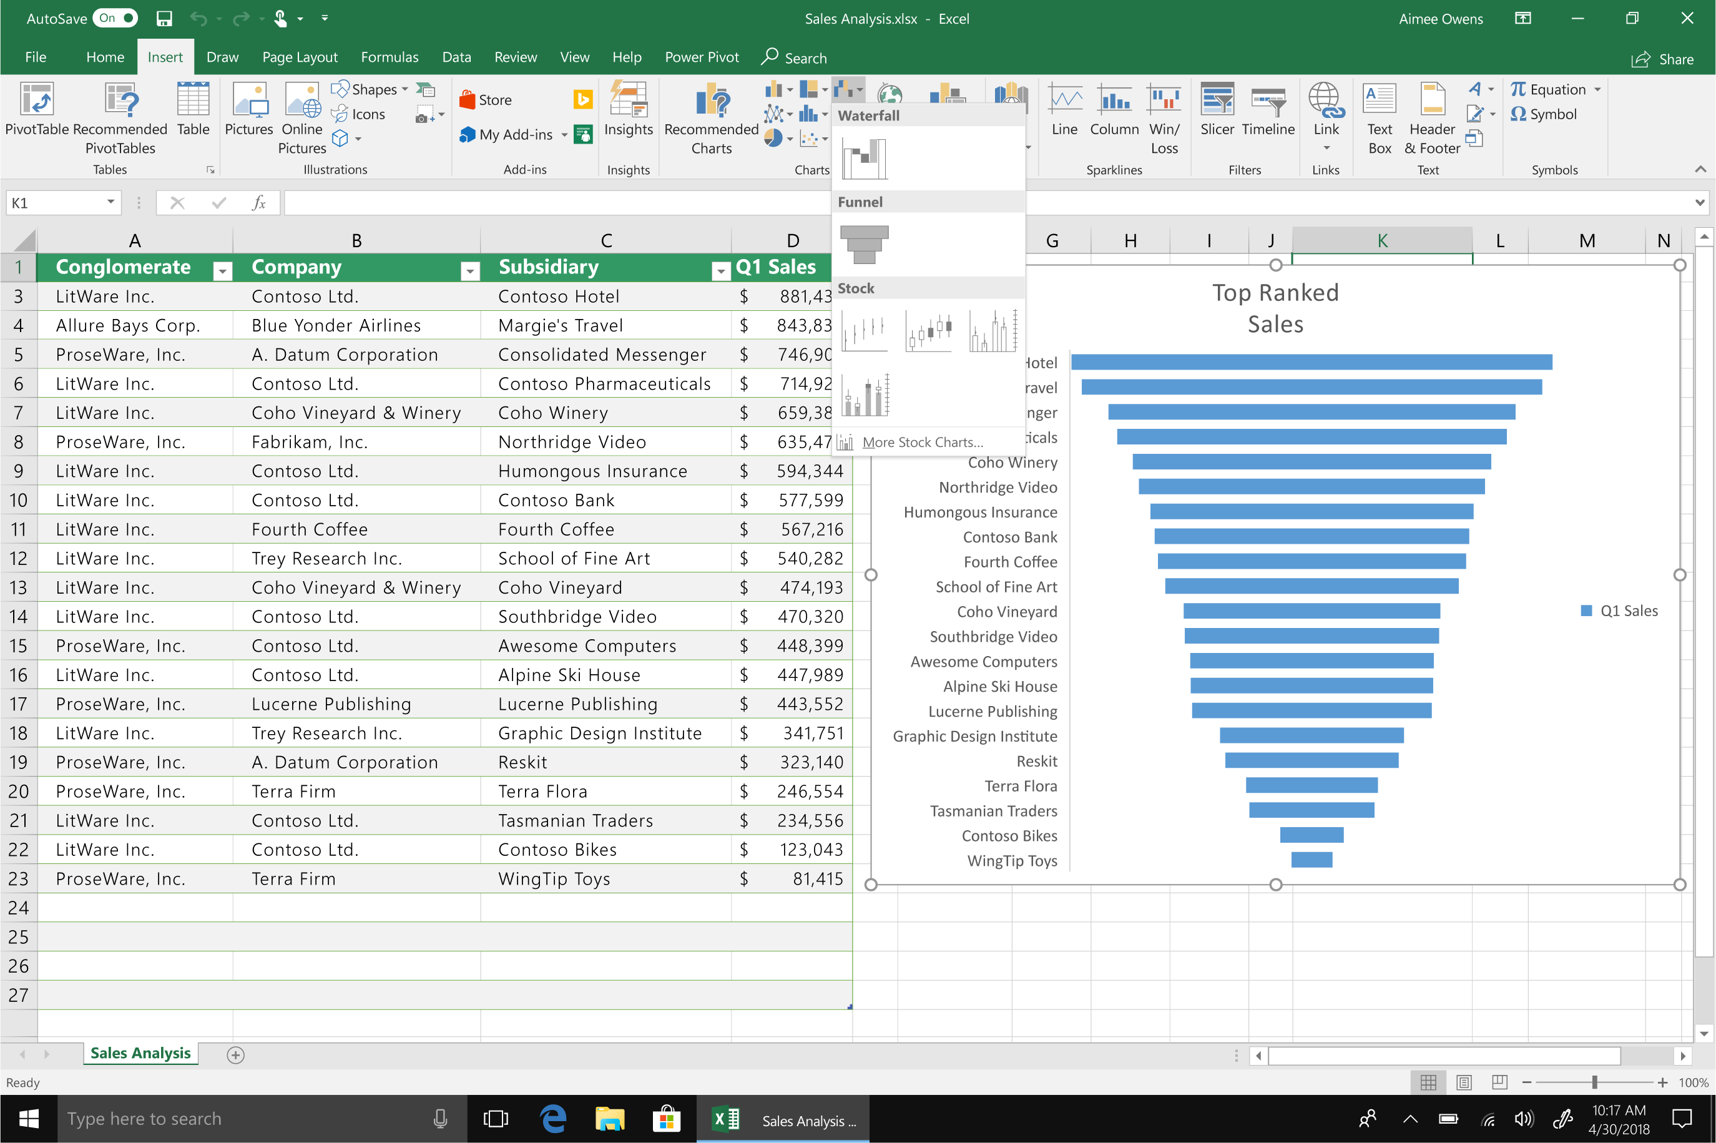Viewport: 1716px width, 1143px height.
Task: Choose the Waterfall chart thumbnail
Action: [x=865, y=158]
